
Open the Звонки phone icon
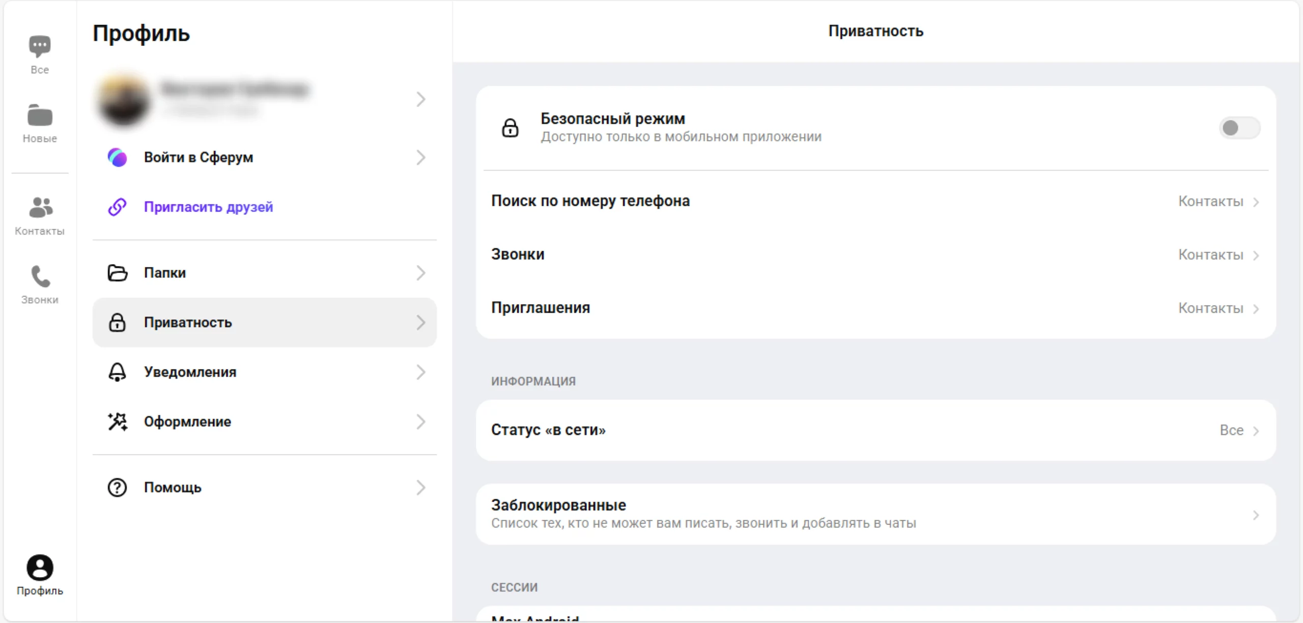click(x=40, y=277)
